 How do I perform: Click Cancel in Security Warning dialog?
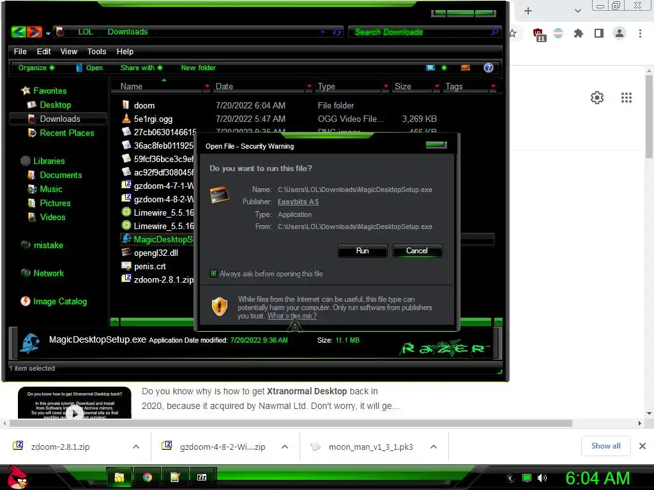click(417, 251)
